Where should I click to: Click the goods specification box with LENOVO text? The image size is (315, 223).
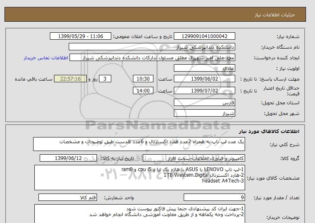[x=139, y=178]
